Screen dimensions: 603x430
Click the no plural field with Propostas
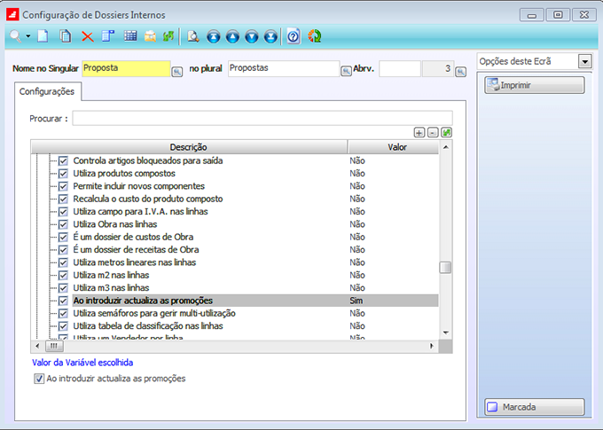284,68
